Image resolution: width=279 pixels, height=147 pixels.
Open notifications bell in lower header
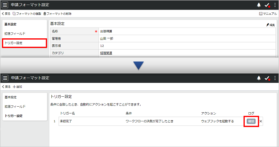tap(259, 78)
